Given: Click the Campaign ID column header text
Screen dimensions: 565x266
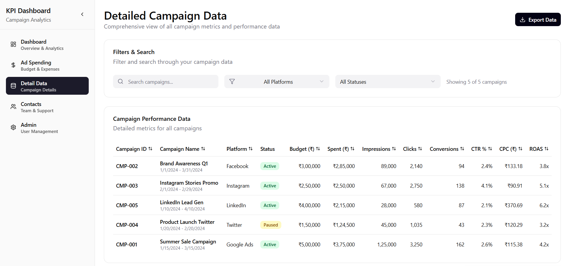Looking at the screenshot, I should [x=131, y=149].
